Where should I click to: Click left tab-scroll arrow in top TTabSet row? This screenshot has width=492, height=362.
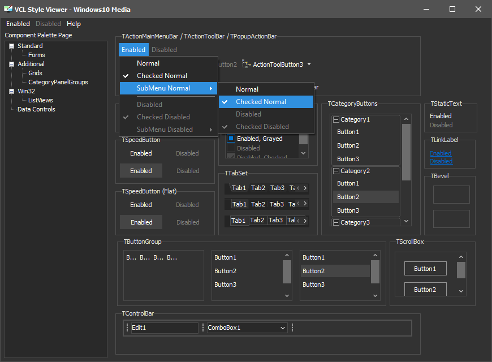pyautogui.click(x=299, y=188)
